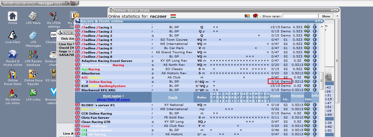Sort hosts by Version header link

(x=297, y=96)
